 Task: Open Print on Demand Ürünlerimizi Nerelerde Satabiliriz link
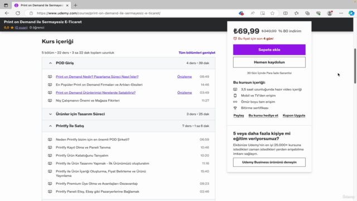pyautogui.click(x=95, y=93)
